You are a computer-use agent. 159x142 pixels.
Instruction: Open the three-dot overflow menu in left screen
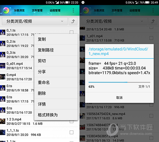coord(73,10)
